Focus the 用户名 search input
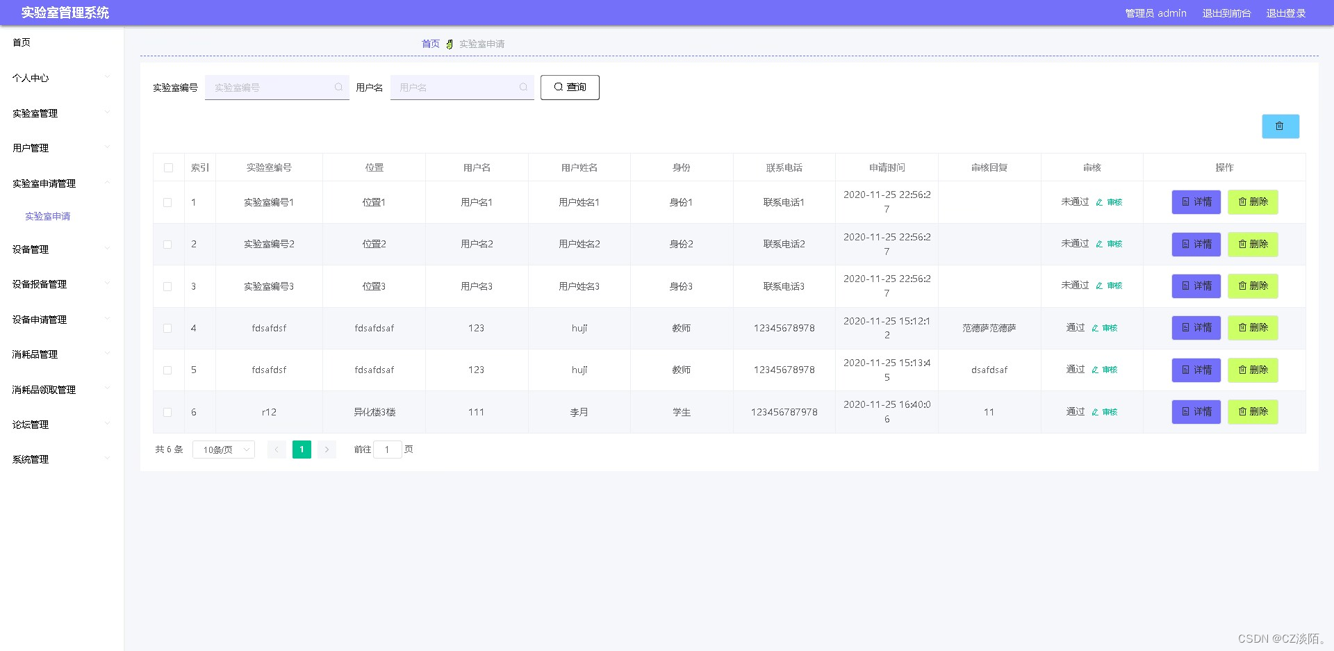The width and height of the screenshot is (1334, 651). coord(462,88)
